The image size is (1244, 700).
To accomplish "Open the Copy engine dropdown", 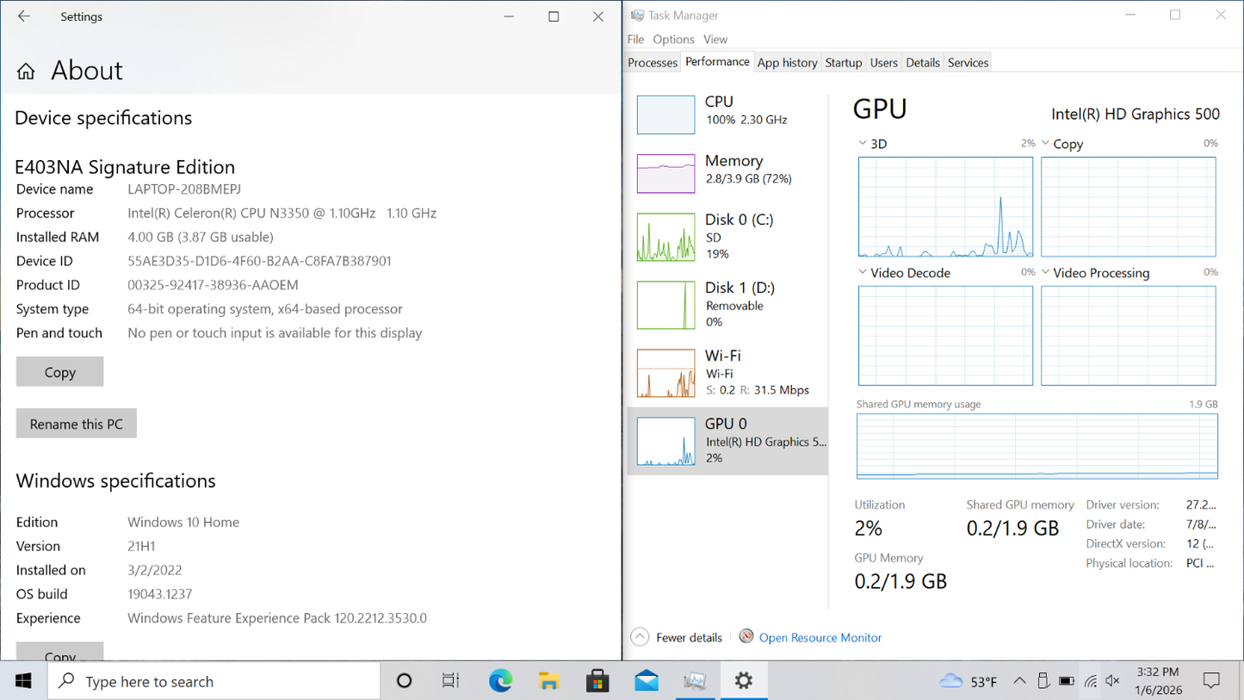I will tap(1046, 144).
